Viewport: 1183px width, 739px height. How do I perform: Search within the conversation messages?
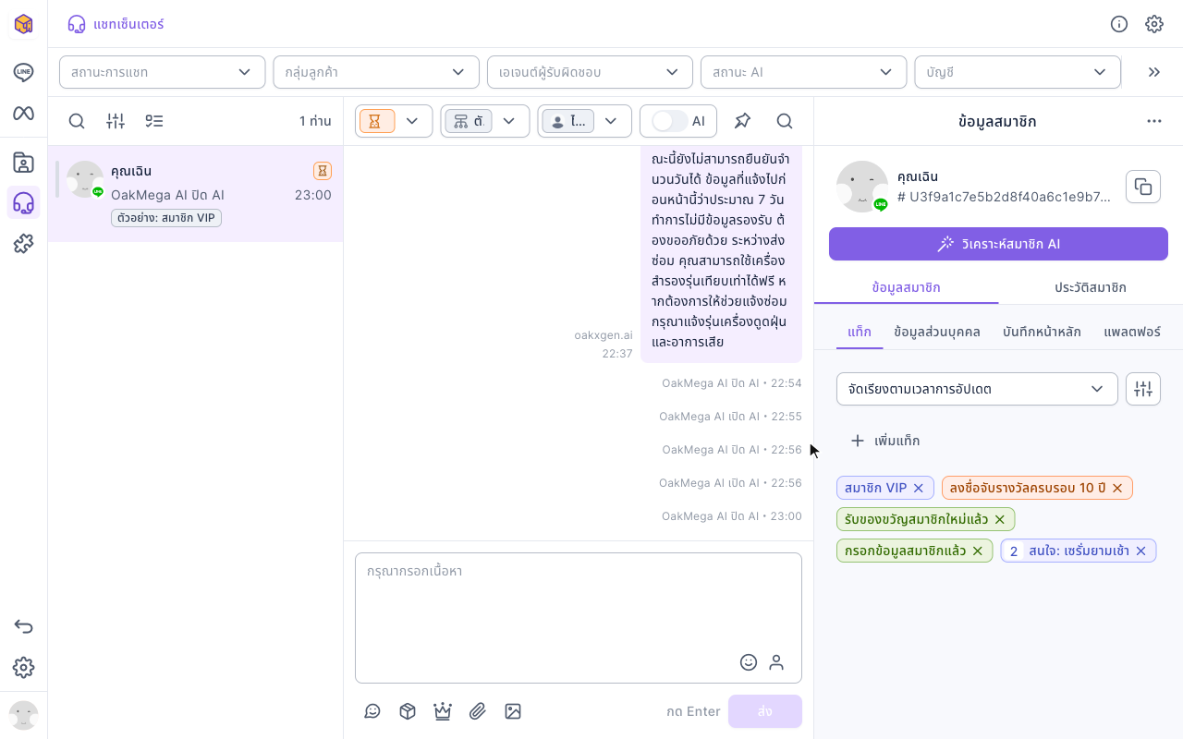pyautogui.click(x=785, y=121)
